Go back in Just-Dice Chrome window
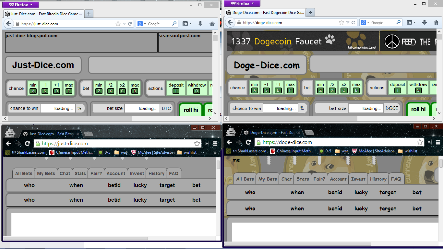This screenshot has height=249, width=443. 8,144
